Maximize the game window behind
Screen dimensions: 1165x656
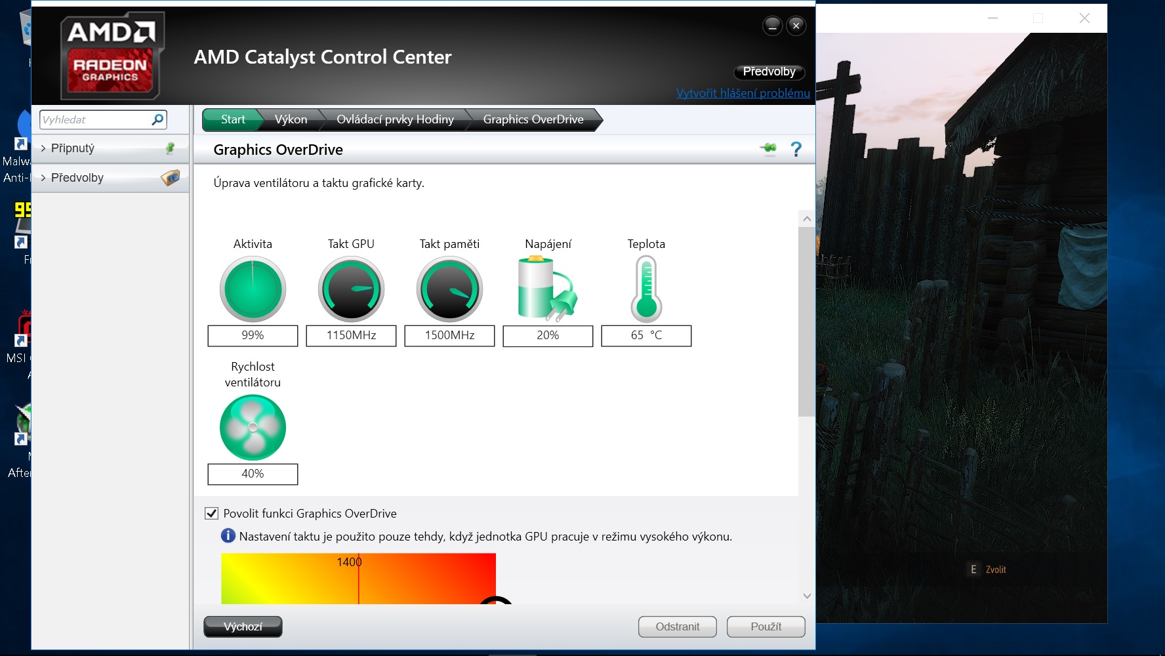pos(1038,18)
